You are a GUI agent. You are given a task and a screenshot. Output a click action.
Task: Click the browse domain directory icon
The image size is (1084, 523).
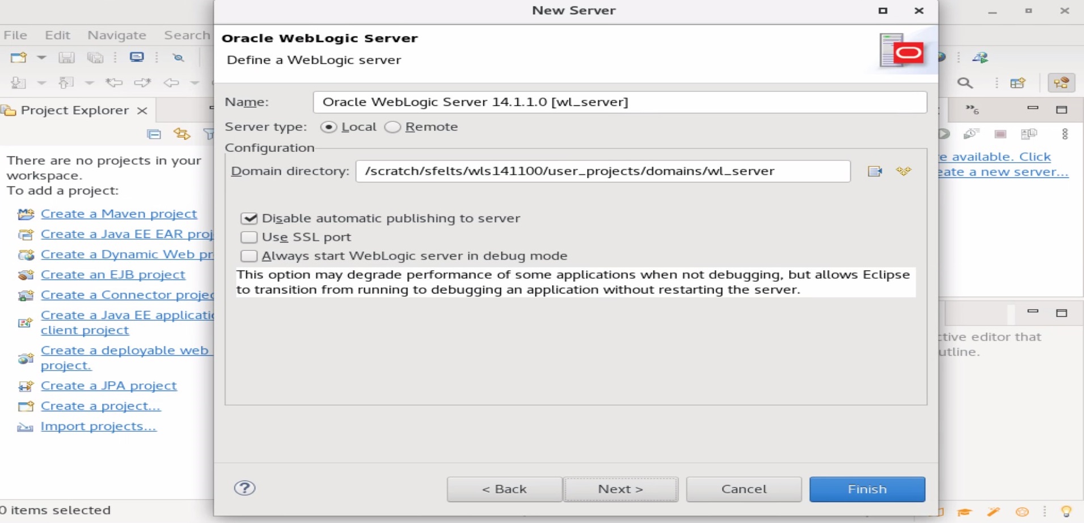tap(875, 171)
